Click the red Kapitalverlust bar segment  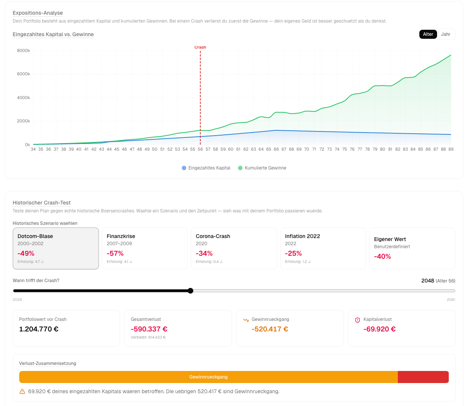pyautogui.click(x=423, y=377)
